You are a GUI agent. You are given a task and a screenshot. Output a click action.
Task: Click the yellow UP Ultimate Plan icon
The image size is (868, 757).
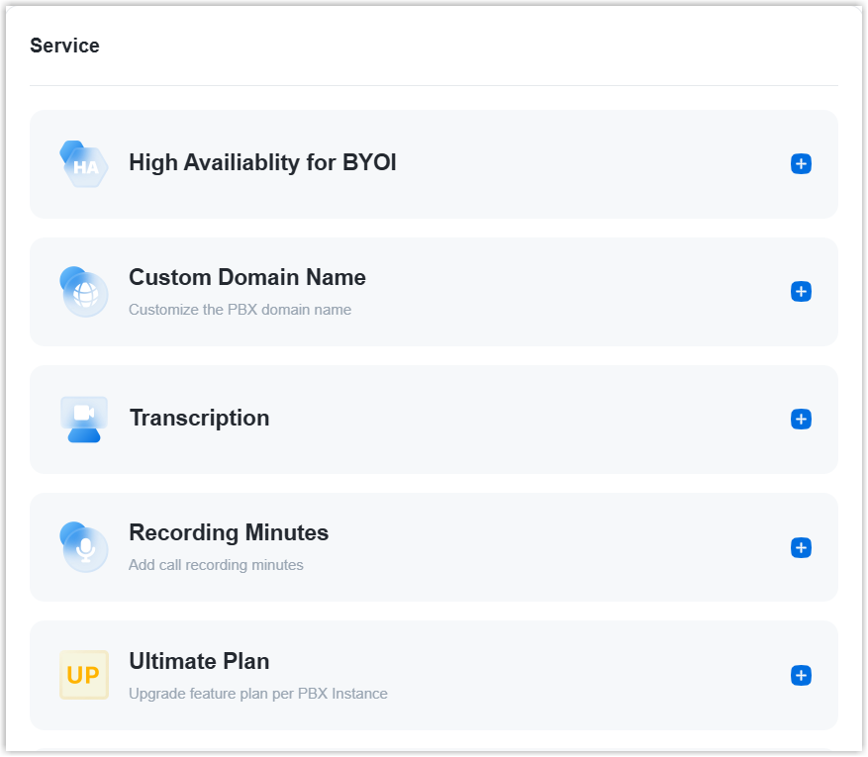(84, 676)
